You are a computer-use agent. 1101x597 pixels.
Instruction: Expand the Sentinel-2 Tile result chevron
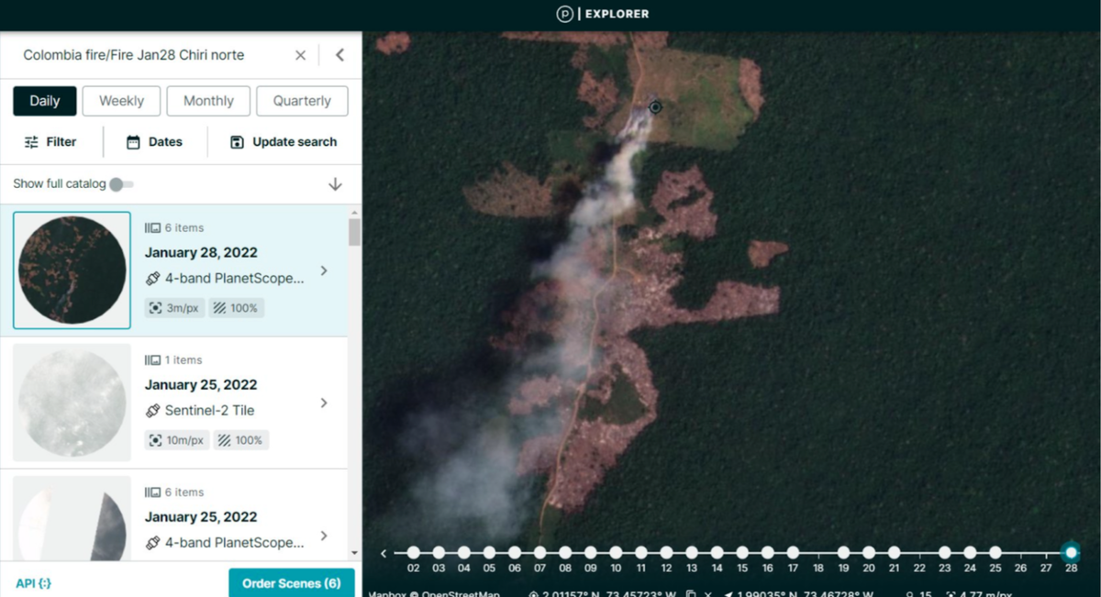[323, 403]
